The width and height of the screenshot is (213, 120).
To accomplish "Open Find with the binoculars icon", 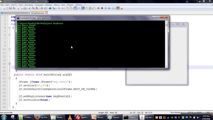I will [x=50, y=8].
